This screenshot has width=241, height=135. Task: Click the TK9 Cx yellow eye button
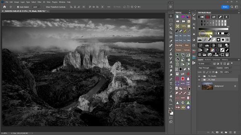183,108
